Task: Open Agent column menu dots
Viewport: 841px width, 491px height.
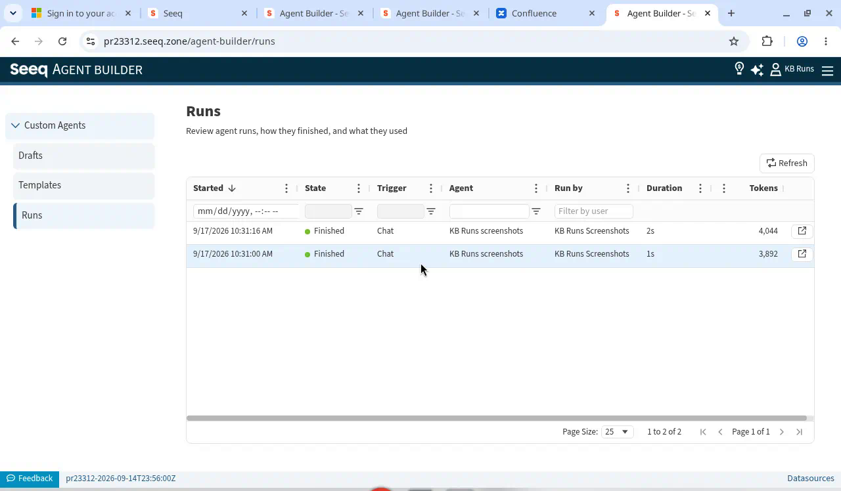Action: pos(536,188)
